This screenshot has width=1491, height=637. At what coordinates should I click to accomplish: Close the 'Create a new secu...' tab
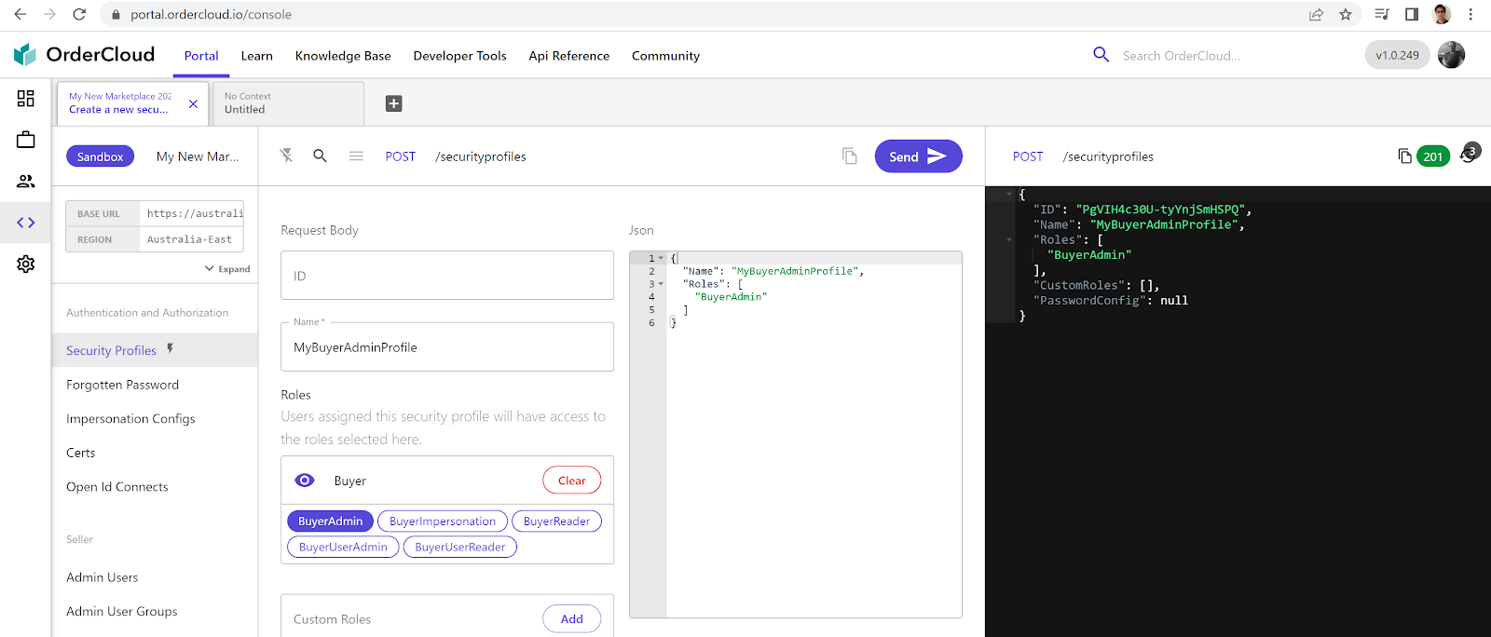(193, 104)
